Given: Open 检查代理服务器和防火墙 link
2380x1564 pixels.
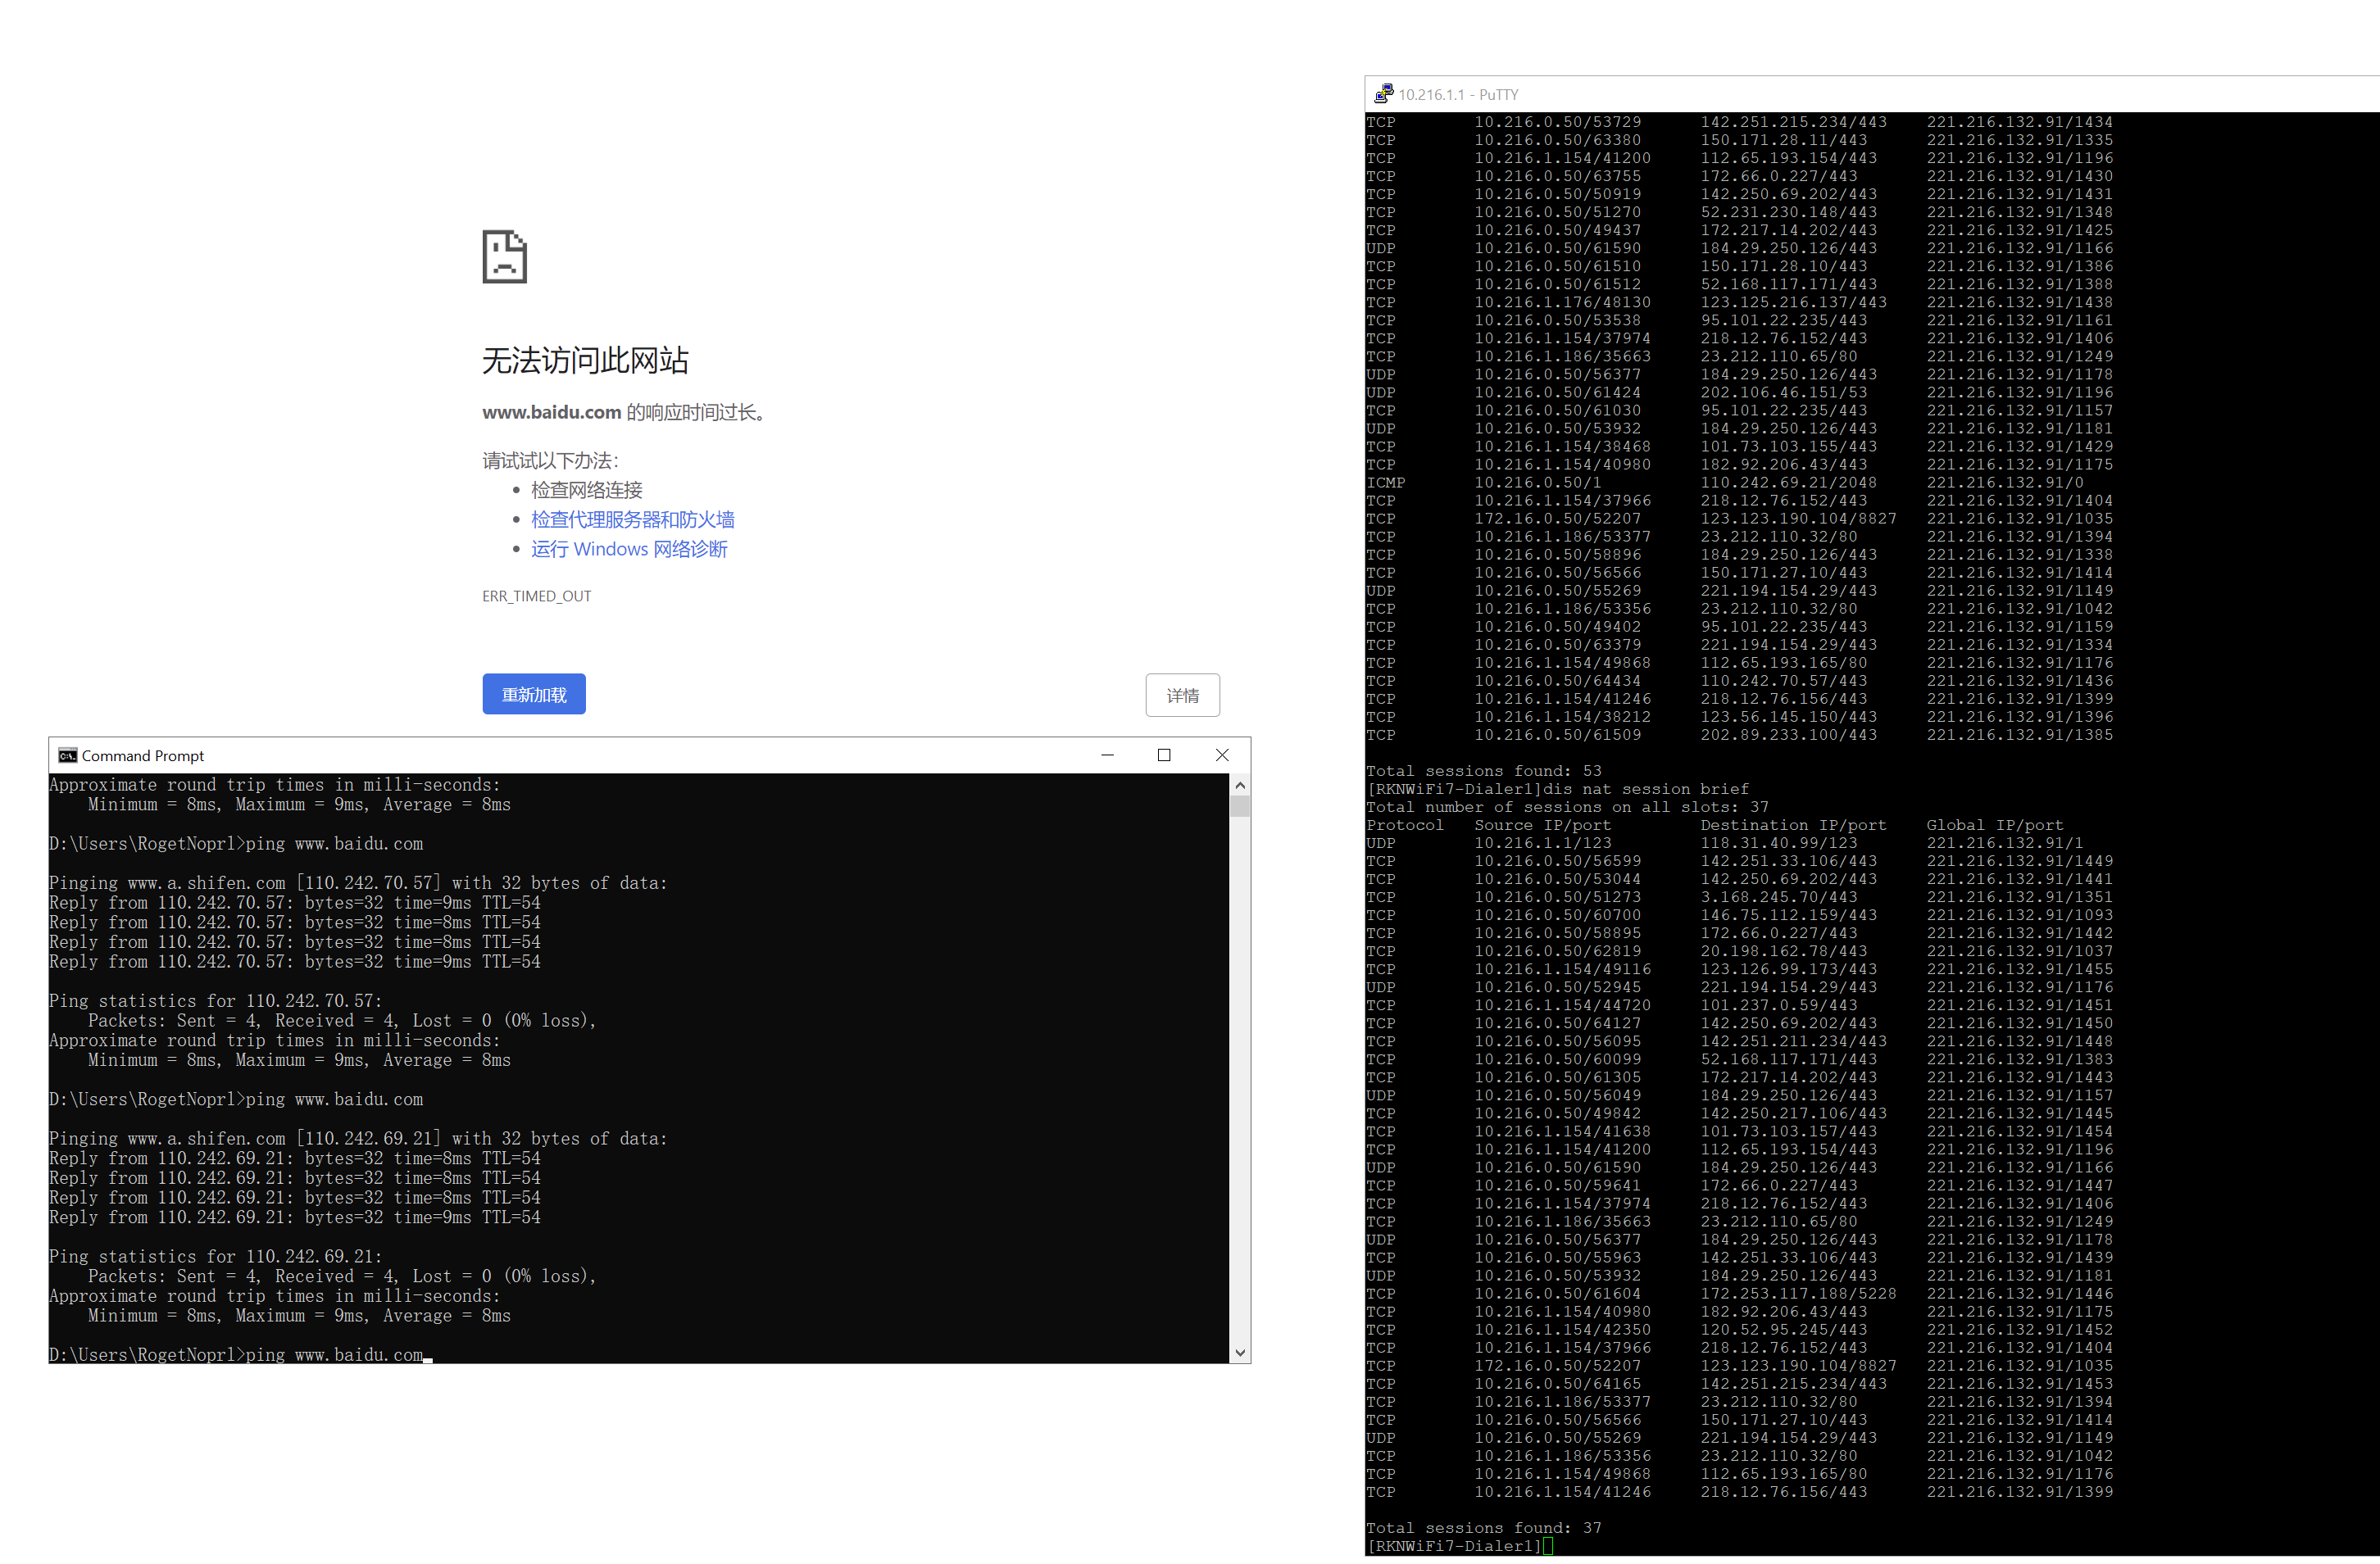Looking at the screenshot, I should pyautogui.click(x=632, y=519).
